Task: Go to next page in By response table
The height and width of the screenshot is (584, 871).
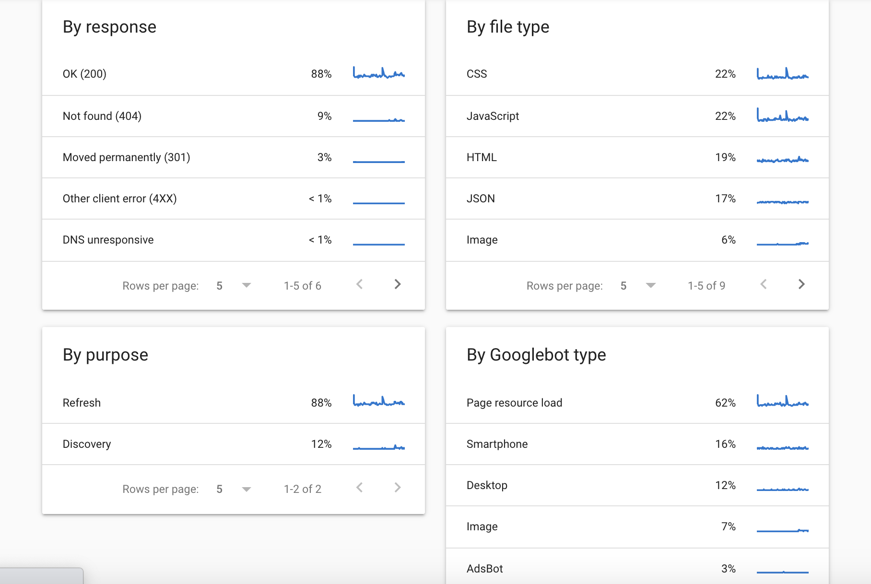Action: (x=397, y=285)
